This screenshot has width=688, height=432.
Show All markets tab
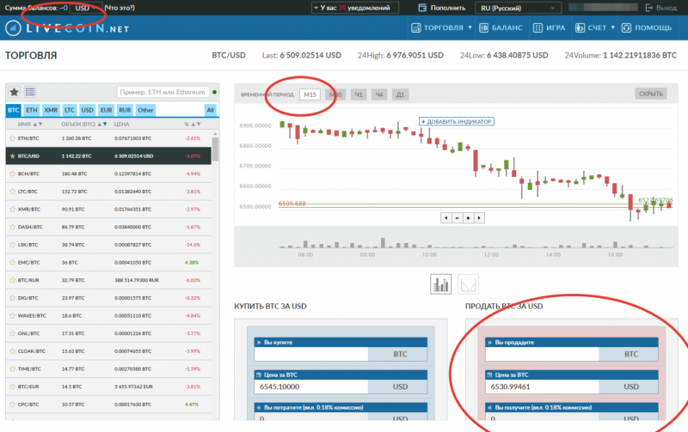pos(211,110)
